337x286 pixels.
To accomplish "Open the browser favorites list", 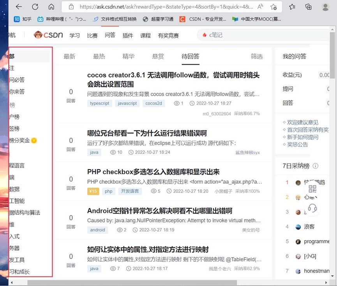I will click(x=292, y=7).
